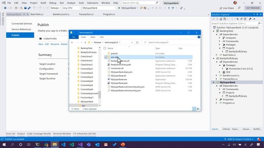Click the Refresh button in File Explorer

click(137, 42)
